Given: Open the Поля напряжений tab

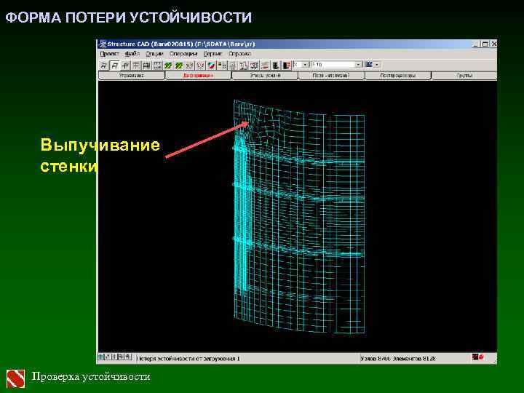Looking at the screenshot, I should click(331, 76).
